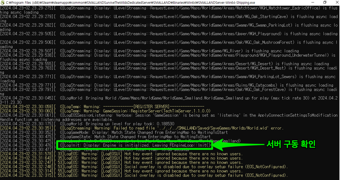The width and height of the screenshot is (340, 180).
Task: Select the 'Bringing up level for play took' line
Action: [x=87, y=124]
